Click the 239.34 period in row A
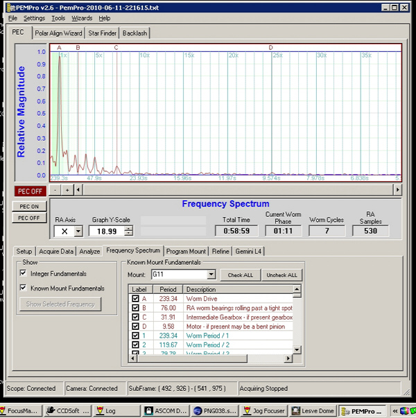This screenshot has height=418, width=416. pos(168,299)
